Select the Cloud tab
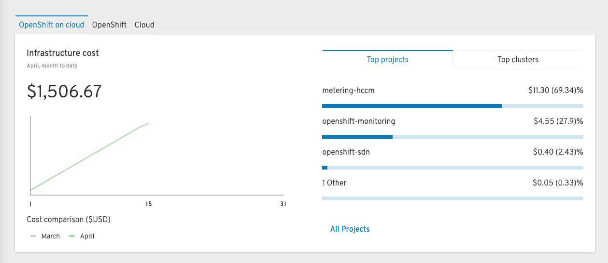The height and width of the screenshot is (263, 608). pos(144,25)
